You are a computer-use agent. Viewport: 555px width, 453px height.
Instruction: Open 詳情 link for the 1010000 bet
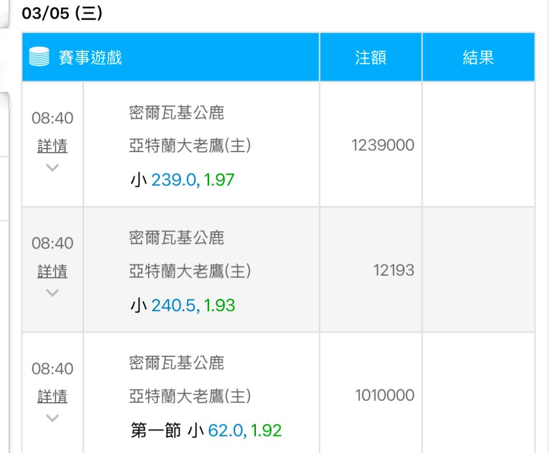(x=52, y=397)
